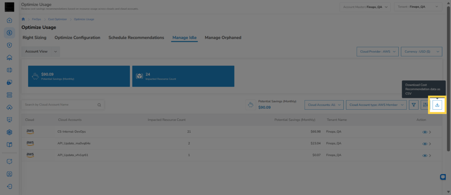
Task: Click Potential Savings (Monthly) column header
Action: 295,119
